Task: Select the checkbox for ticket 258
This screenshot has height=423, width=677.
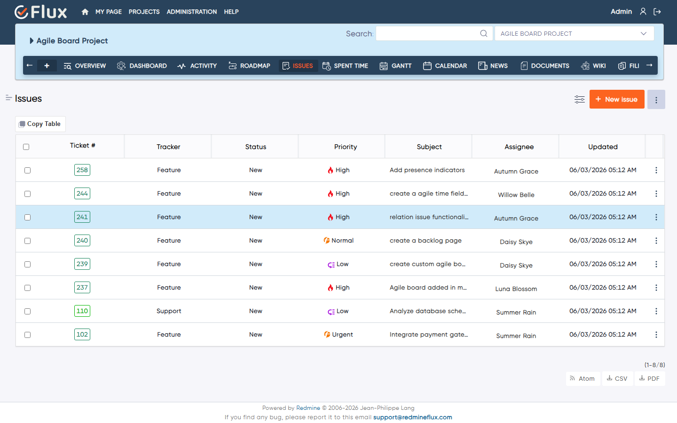Action: point(27,170)
